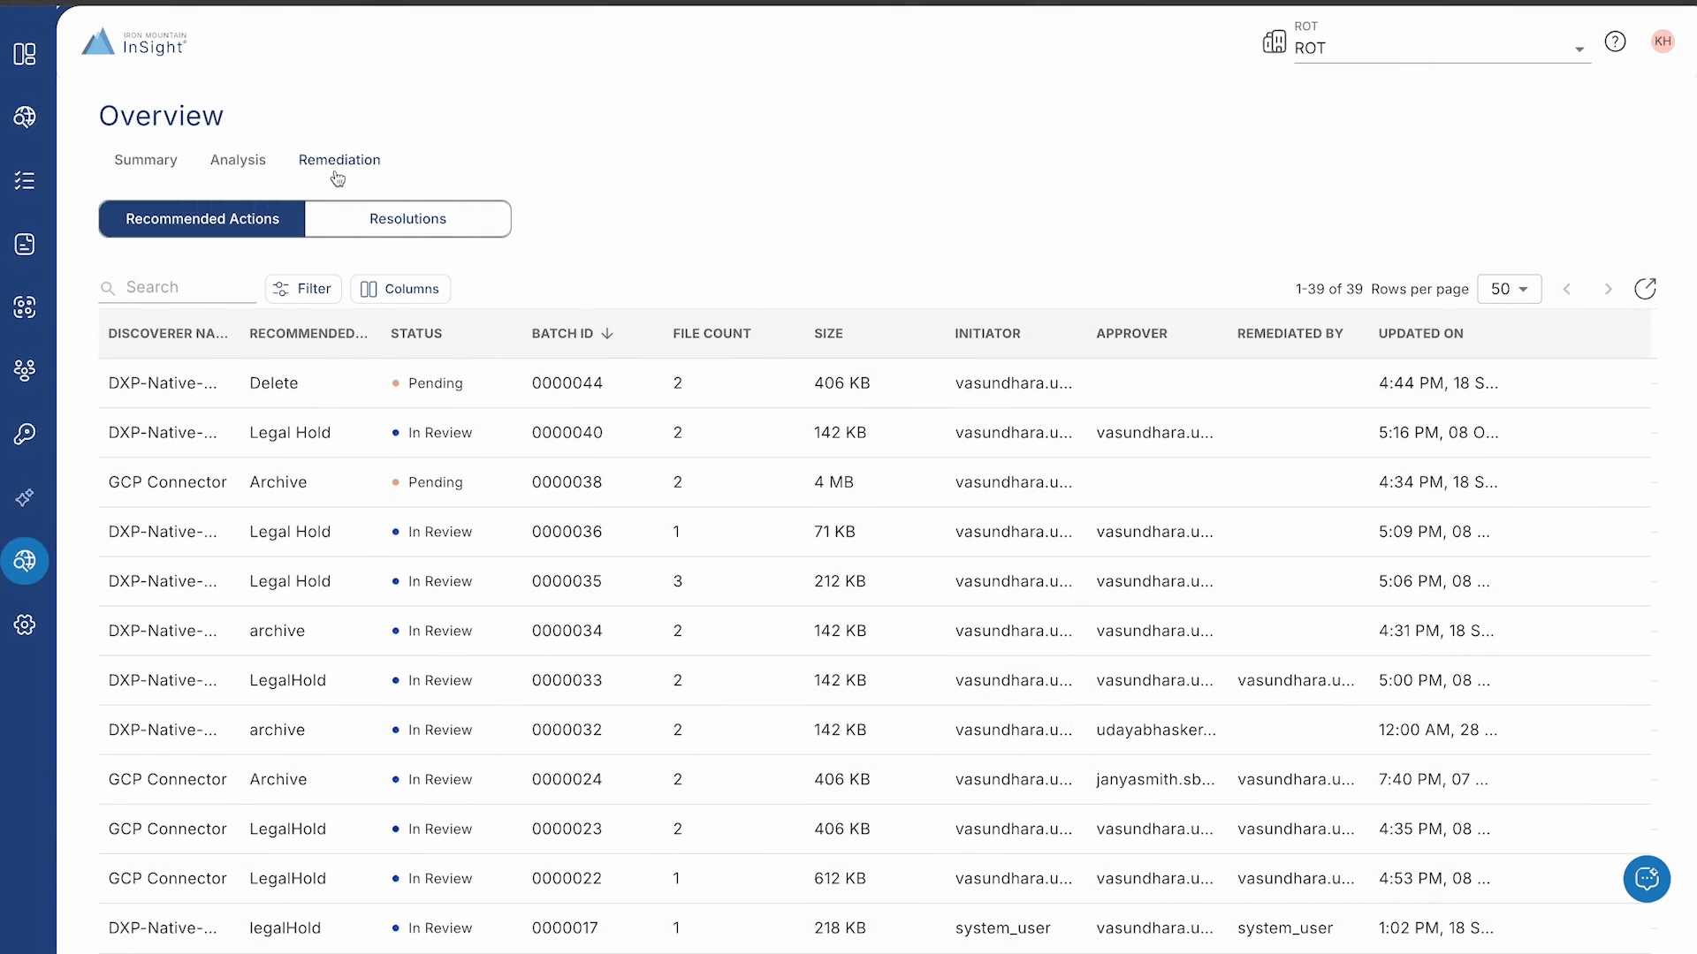Screen dimensions: 1697x954
Task: Open the scan-frame modules sidebar icon
Action: pos(25,307)
